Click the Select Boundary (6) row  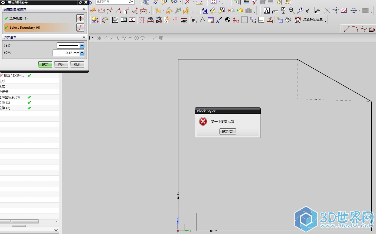(39, 28)
